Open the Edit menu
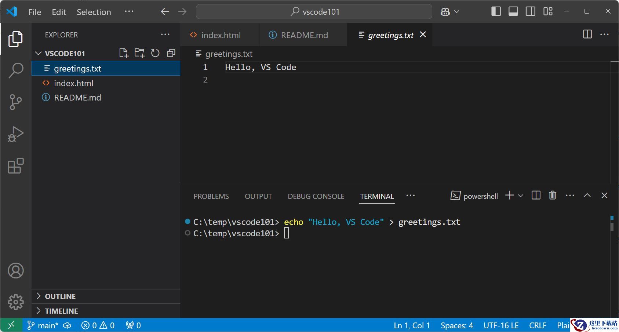Screen dimensions: 619x332 coord(59,12)
